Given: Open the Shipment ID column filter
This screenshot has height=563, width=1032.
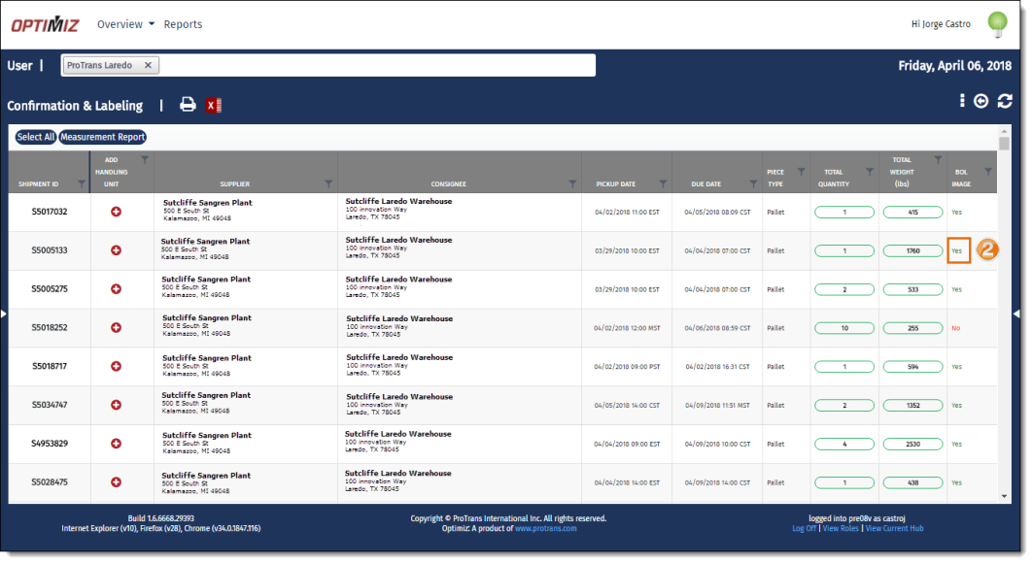Looking at the screenshot, I should point(81,183).
